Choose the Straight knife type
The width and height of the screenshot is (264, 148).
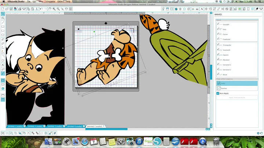pyautogui.click(x=237, y=25)
